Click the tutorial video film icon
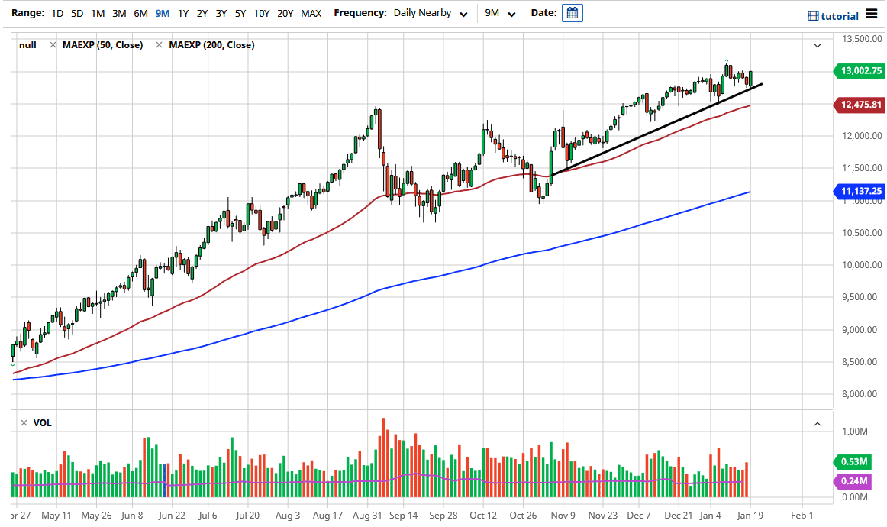 click(x=814, y=15)
